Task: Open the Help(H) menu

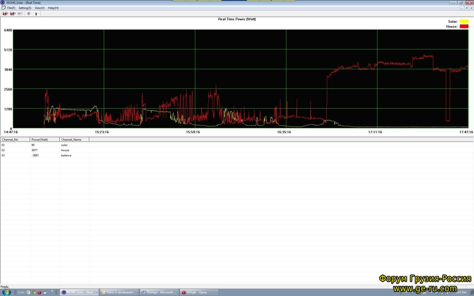Action: (x=53, y=8)
